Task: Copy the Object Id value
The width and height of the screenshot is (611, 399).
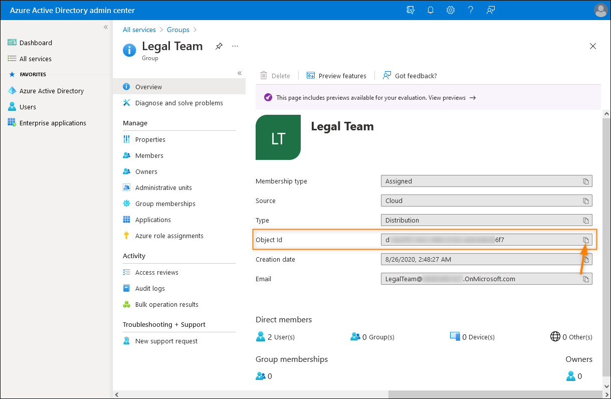Action: [585, 240]
